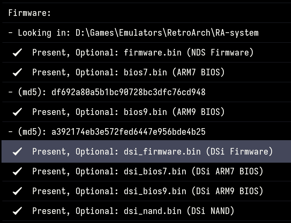Select the dsi_bios9.bin (DSi ARM9 BIOS) entry
Screen dimensions: 291x223
click(x=147, y=191)
